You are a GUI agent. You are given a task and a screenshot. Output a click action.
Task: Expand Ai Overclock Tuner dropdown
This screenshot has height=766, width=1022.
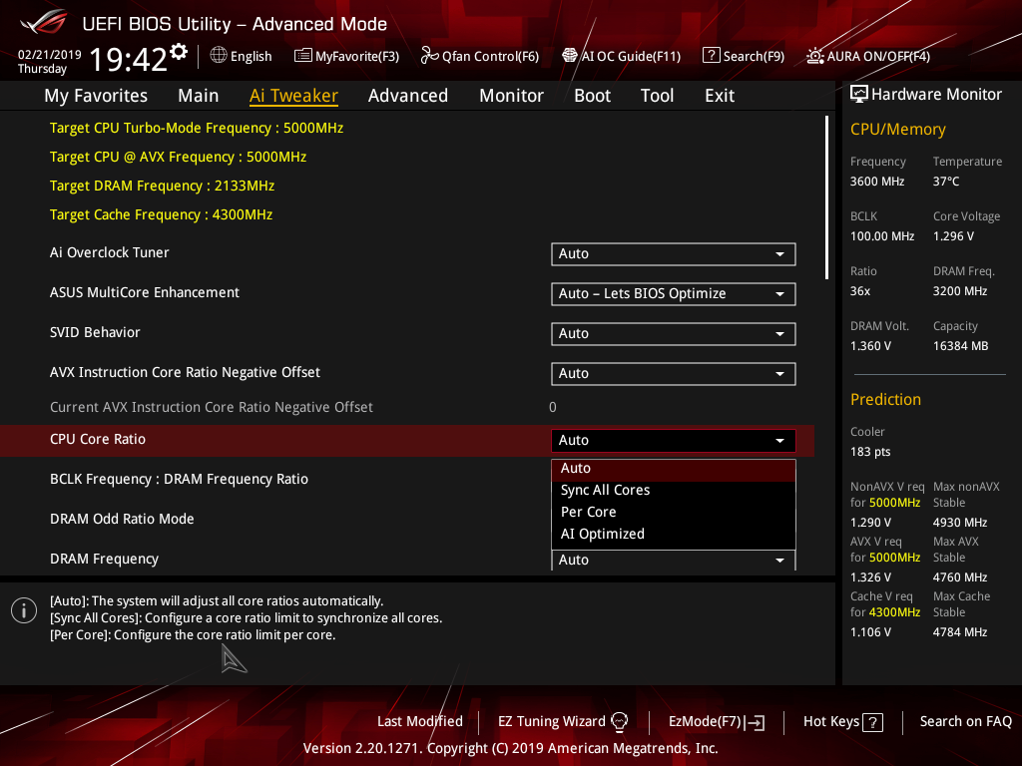tap(673, 254)
